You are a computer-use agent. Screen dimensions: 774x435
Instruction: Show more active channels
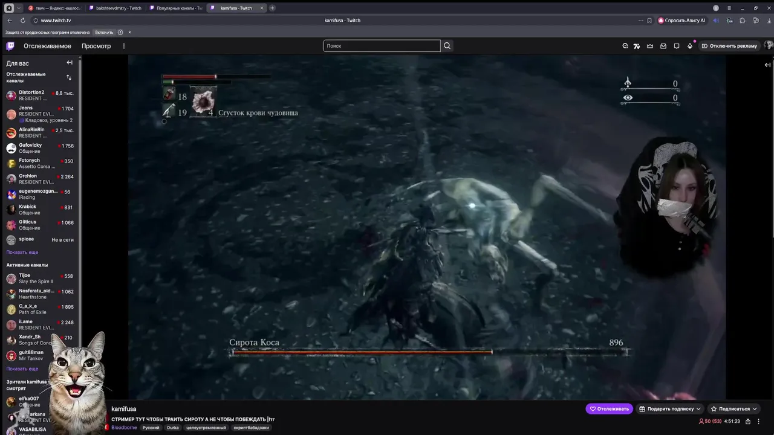(22, 369)
